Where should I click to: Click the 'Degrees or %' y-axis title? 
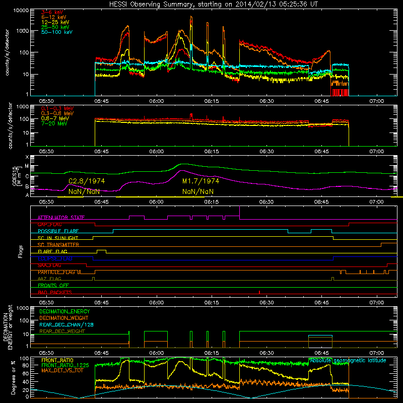13,377
